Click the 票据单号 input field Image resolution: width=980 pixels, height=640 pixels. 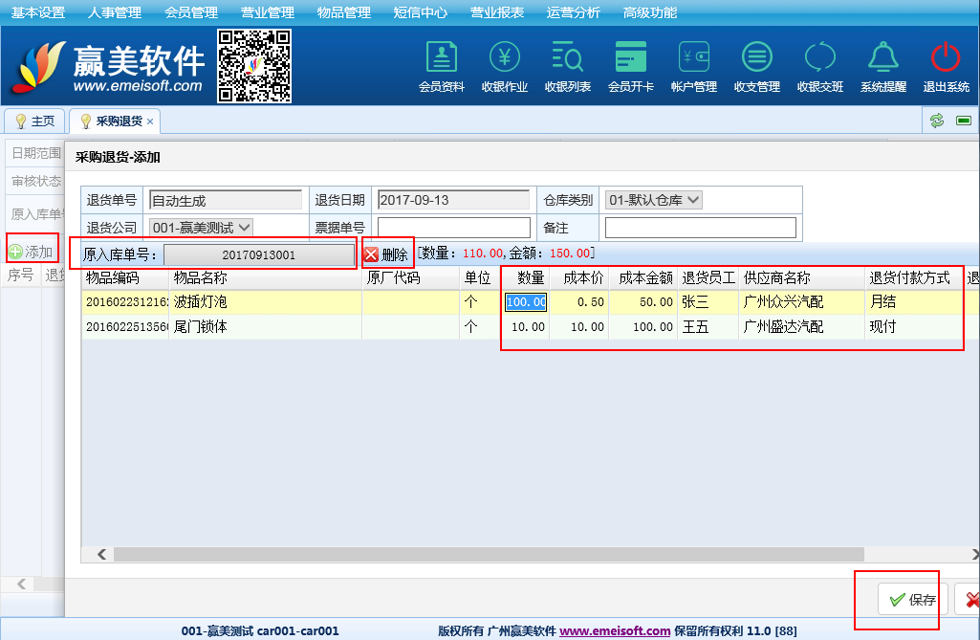[453, 228]
